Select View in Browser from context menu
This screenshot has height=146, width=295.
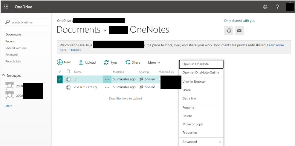point(201,82)
